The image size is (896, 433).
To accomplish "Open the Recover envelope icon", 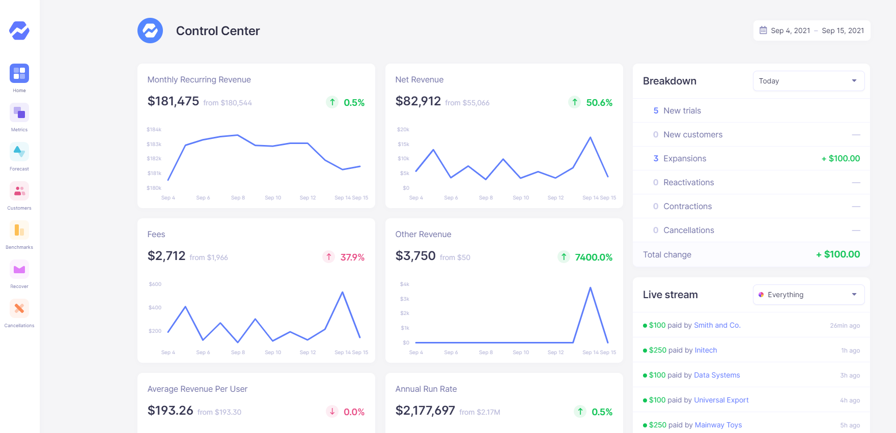I will [x=19, y=269].
